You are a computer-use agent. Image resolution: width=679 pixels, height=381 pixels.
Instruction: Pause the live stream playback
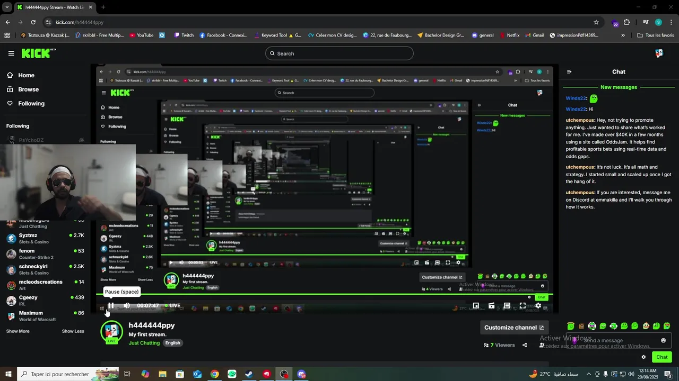pos(111,305)
